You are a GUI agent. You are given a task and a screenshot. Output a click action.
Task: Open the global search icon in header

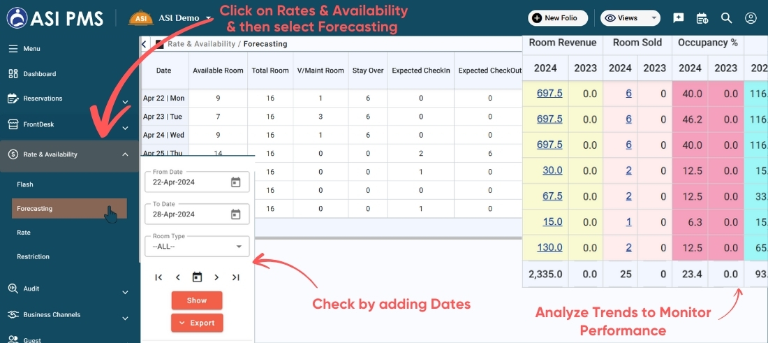(726, 18)
